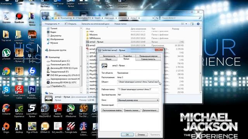Toggle the Explorer preview pane icon
The height and width of the screenshot is (139, 248).
[x=192, y=24]
